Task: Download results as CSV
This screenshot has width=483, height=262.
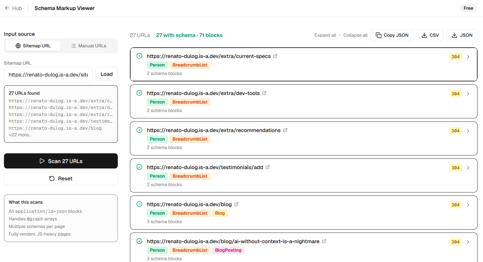Action: [x=430, y=35]
